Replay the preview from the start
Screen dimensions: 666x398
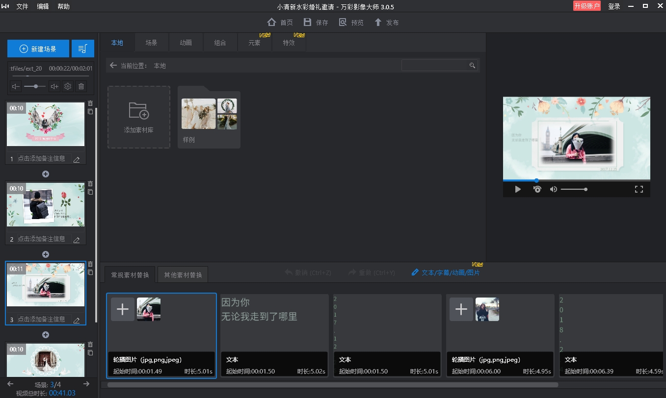pyautogui.click(x=537, y=189)
